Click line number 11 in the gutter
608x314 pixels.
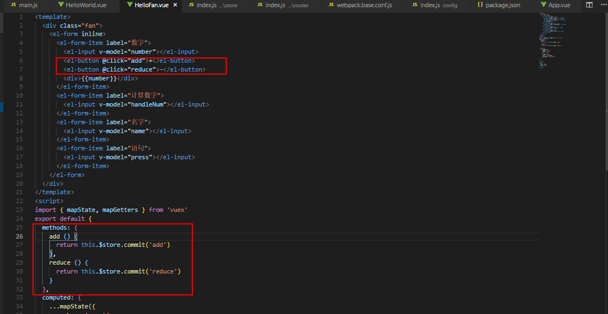pyautogui.click(x=19, y=104)
